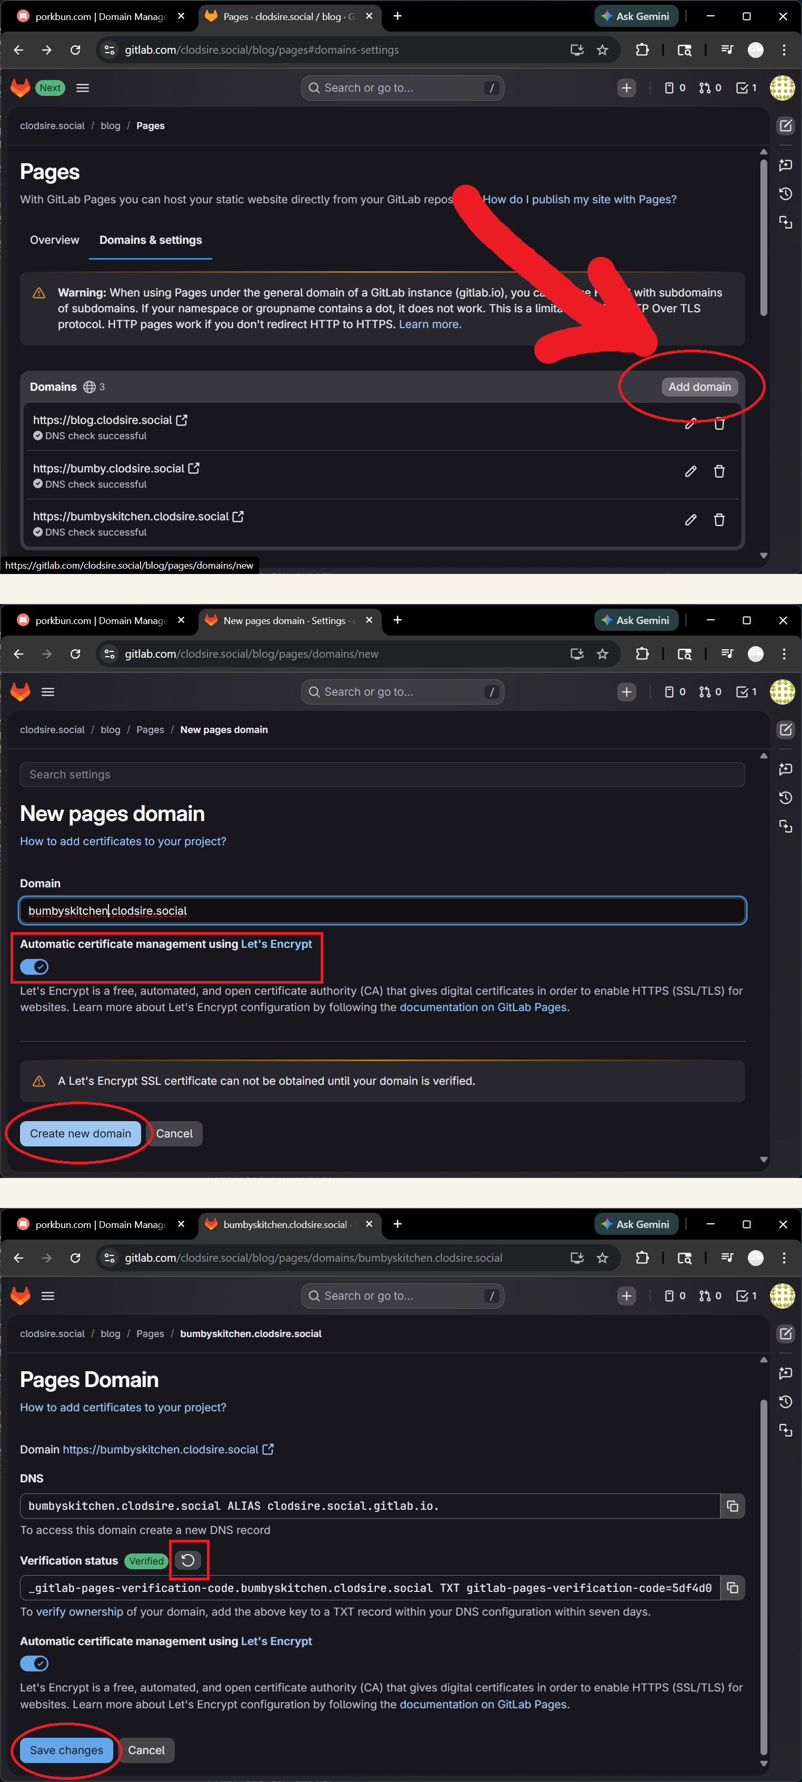The height and width of the screenshot is (1782, 802).
Task: Open site info icon in New pages domain address bar
Action: (x=110, y=654)
